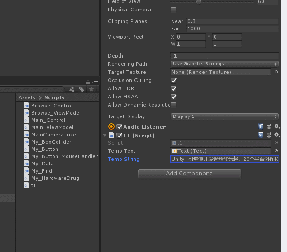287x252 pixels.
Task: Select Main_ViewModel script name
Action: [x=52, y=127]
